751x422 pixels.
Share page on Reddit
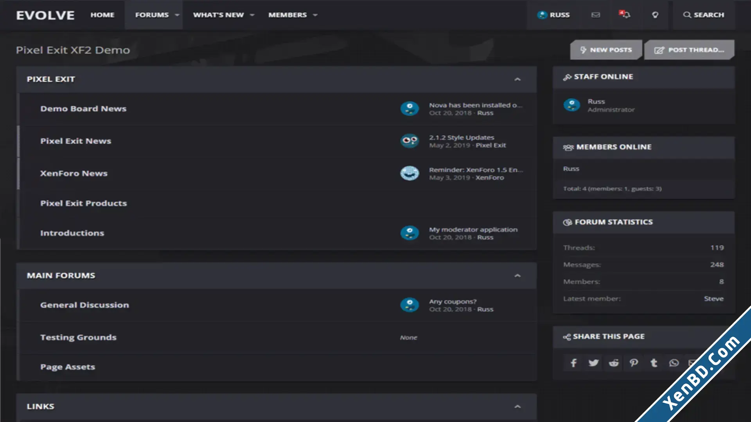point(614,363)
